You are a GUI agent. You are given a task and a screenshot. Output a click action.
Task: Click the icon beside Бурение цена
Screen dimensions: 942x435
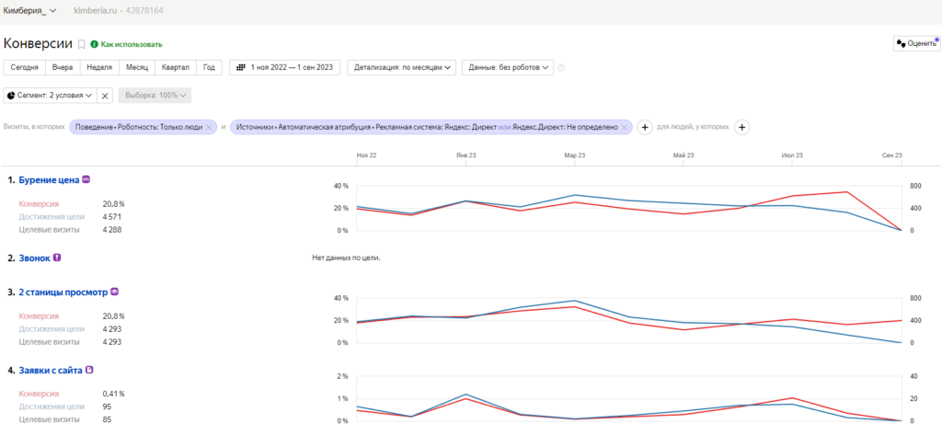click(x=86, y=179)
